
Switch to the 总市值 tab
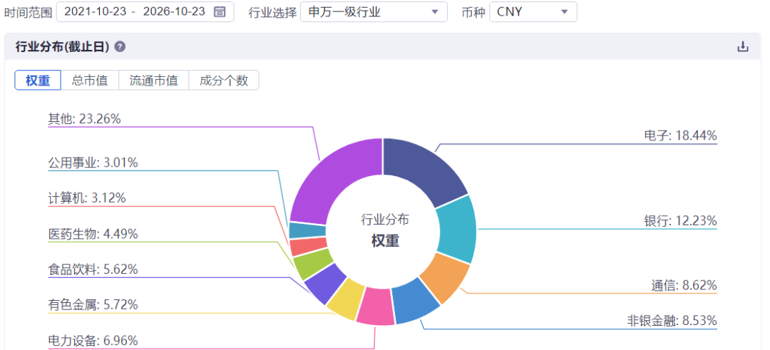pos(90,80)
